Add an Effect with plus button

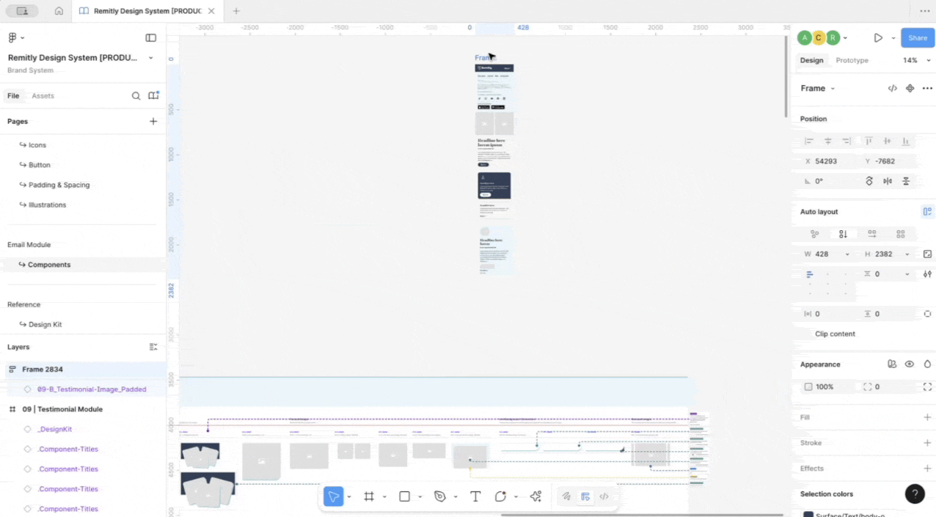pyautogui.click(x=927, y=469)
